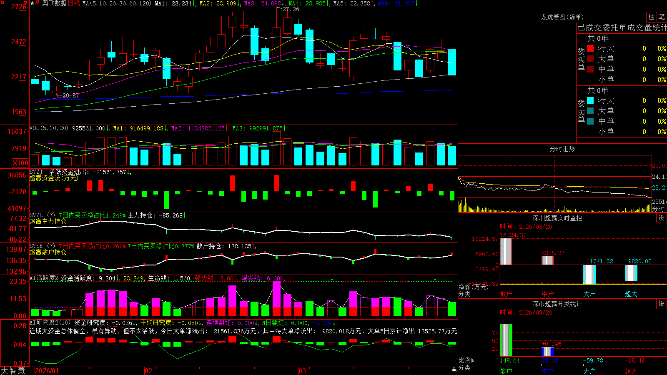Viewport: 667px width, 375px height.
Task: Click the 委买单 section label
Action: pos(581,59)
